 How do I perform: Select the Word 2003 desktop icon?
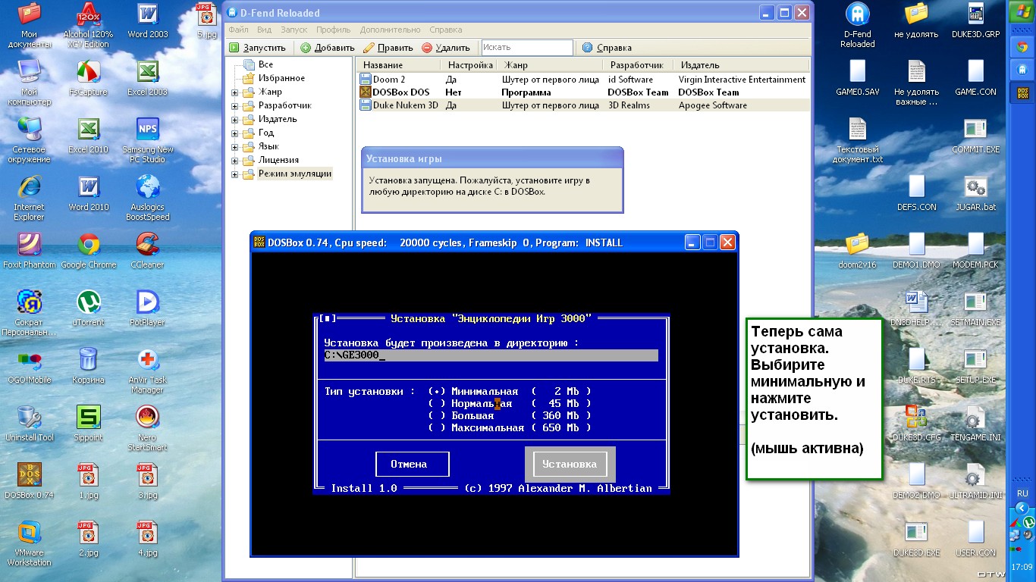point(148,20)
